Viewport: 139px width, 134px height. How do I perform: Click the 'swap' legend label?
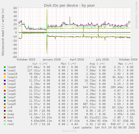11,114
